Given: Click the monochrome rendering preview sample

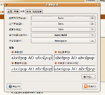Looking at the screenshot, I should click(x=31, y=58).
